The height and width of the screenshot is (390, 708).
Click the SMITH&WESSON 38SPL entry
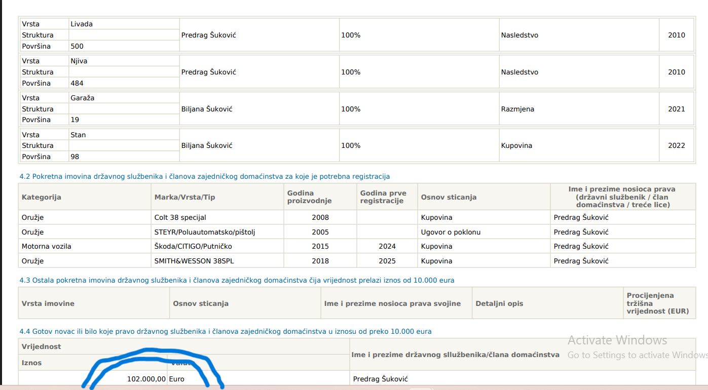(x=194, y=261)
